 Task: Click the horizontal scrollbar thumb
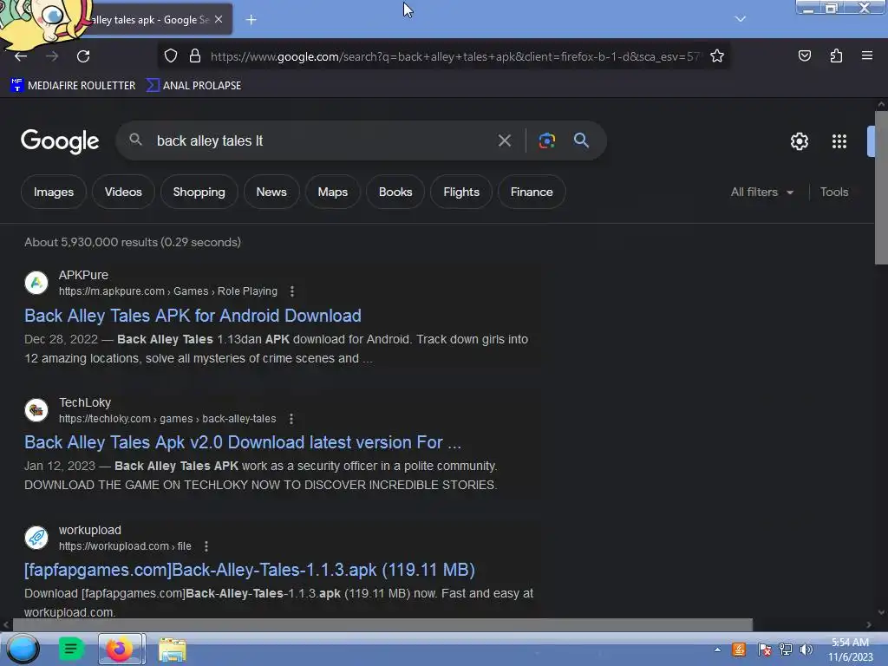382,624
